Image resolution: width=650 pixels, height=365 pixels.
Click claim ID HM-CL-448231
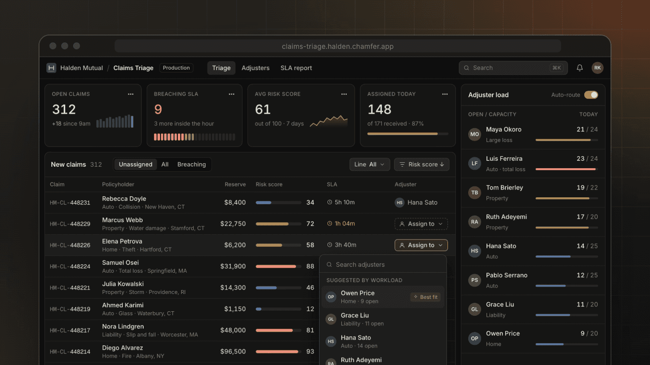(x=70, y=203)
